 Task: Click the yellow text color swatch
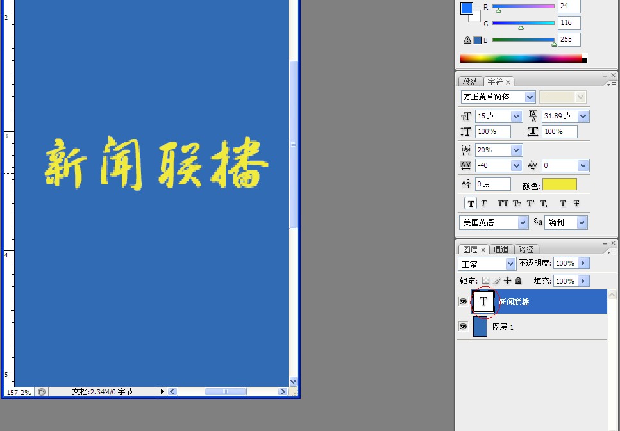point(560,184)
